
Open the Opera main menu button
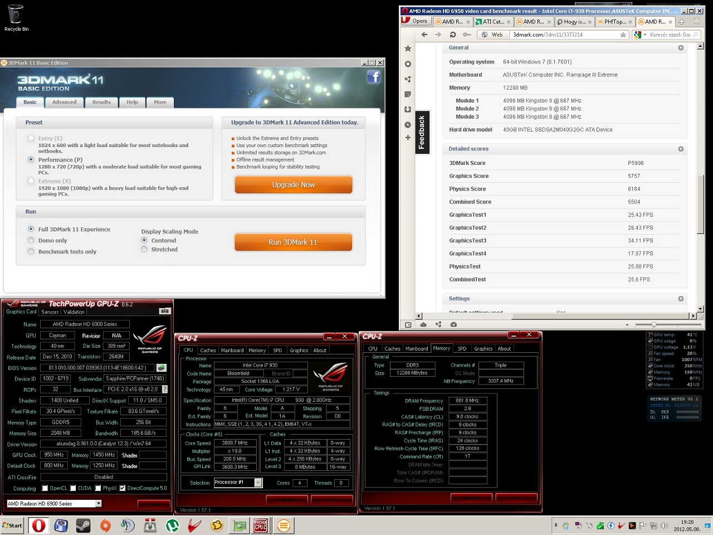[415, 21]
